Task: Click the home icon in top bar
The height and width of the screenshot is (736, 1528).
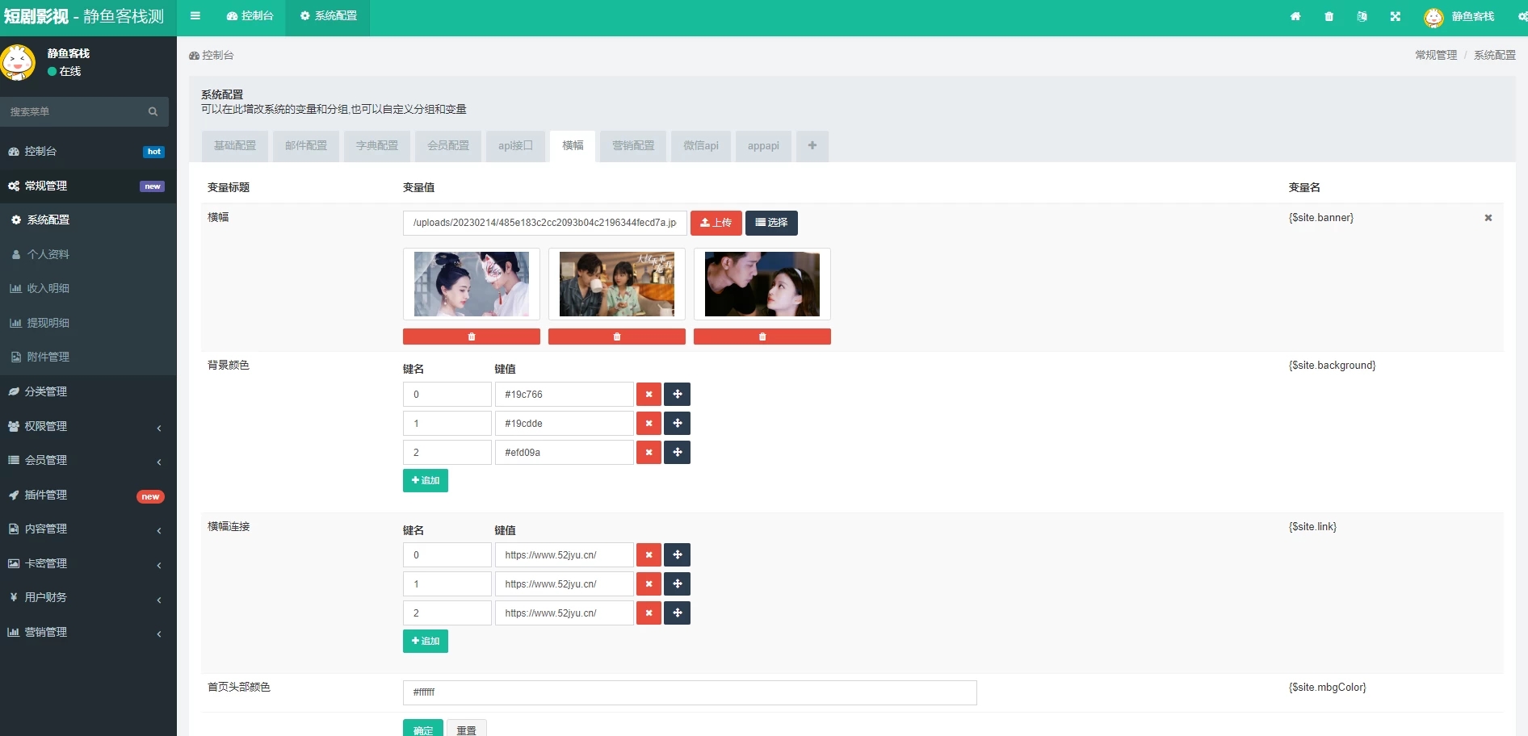Action: (x=1295, y=17)
